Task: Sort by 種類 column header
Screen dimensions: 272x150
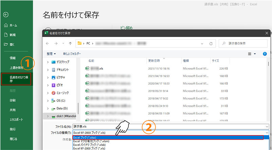Action: tap(186, 61)
